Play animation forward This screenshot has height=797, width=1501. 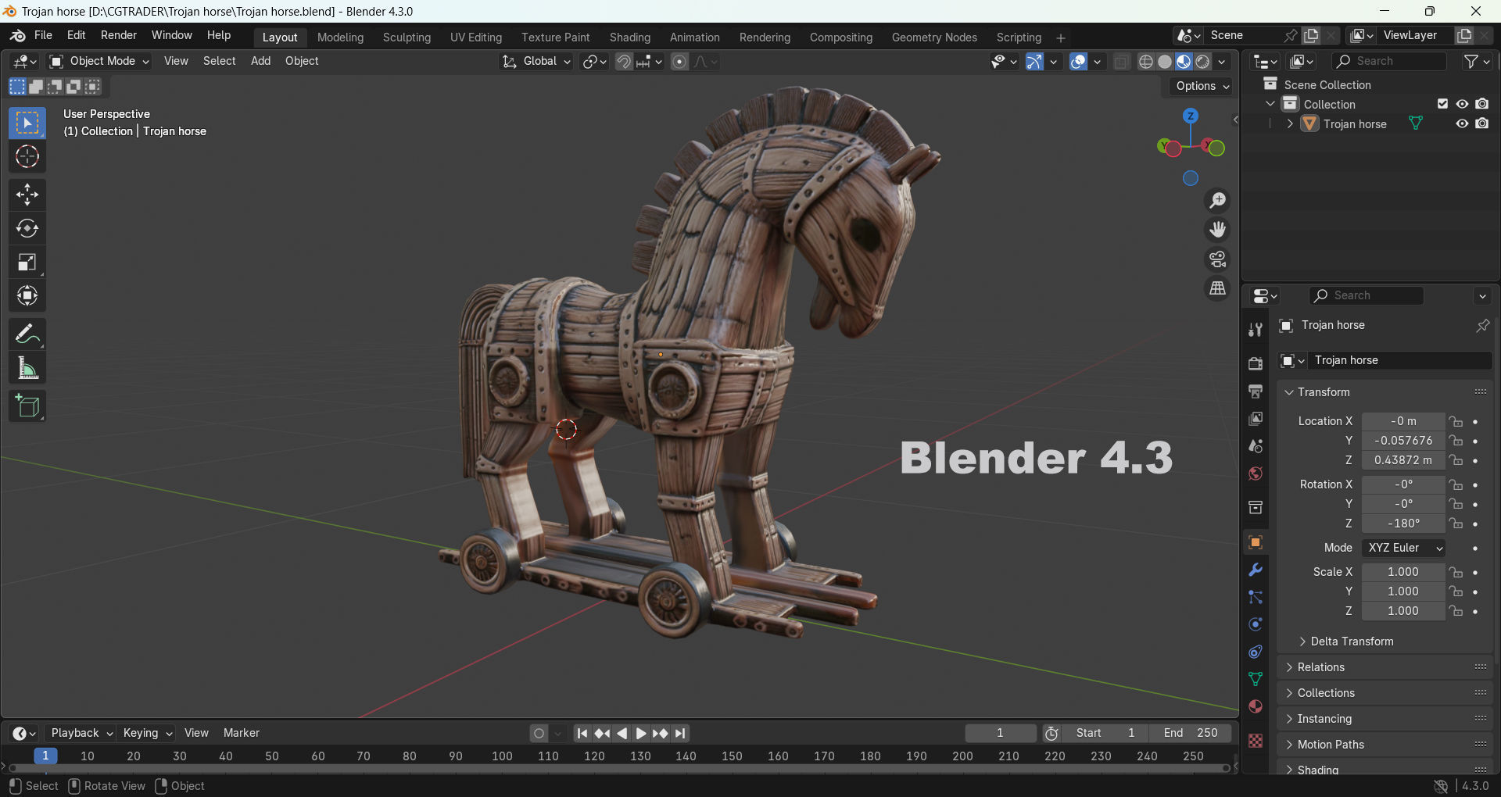click(640, 733)
